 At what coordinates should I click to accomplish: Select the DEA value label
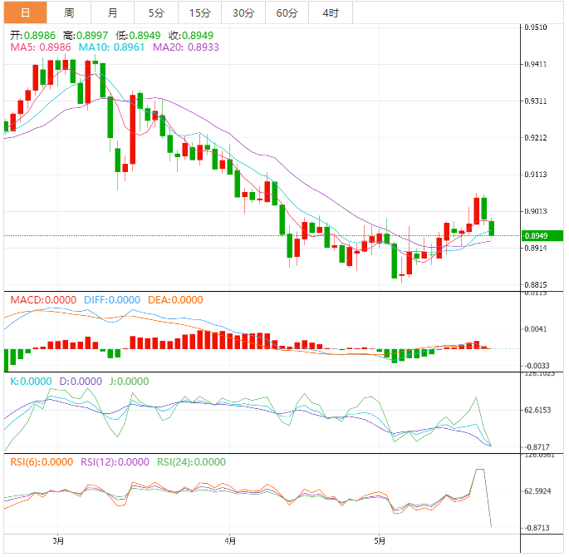[x=175, y=300]
